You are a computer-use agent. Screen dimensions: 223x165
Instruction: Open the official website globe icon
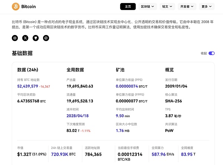(15, 38)
